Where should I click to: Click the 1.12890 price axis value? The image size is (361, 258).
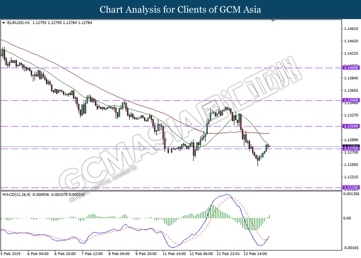click(x=351, y=140)
